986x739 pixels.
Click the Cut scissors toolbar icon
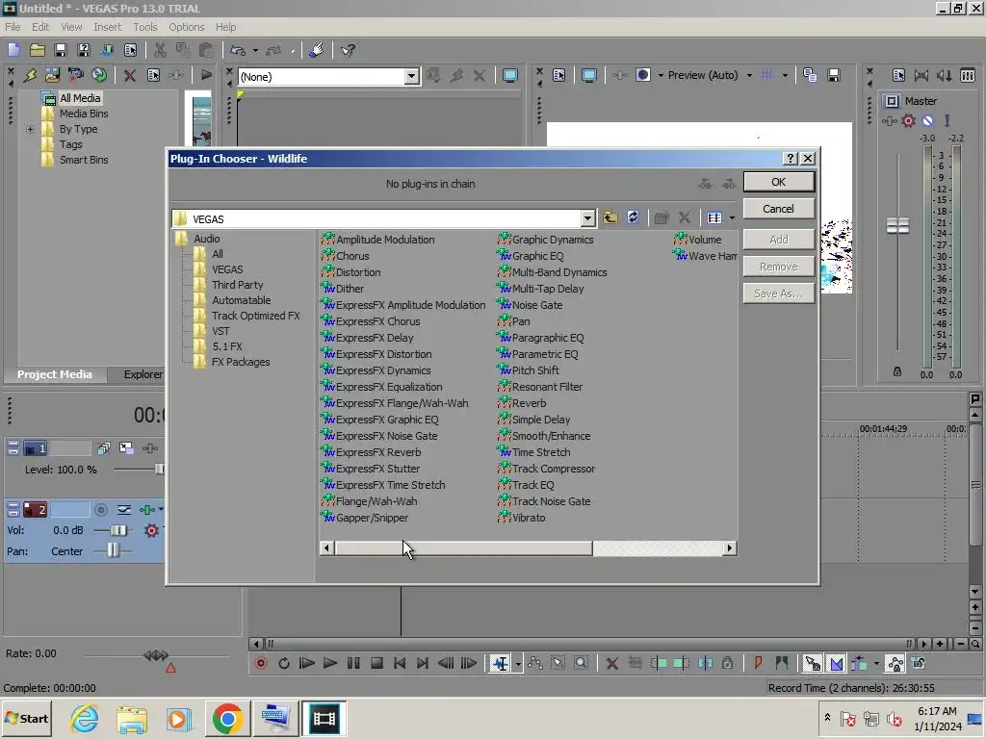tap(160, 50)
